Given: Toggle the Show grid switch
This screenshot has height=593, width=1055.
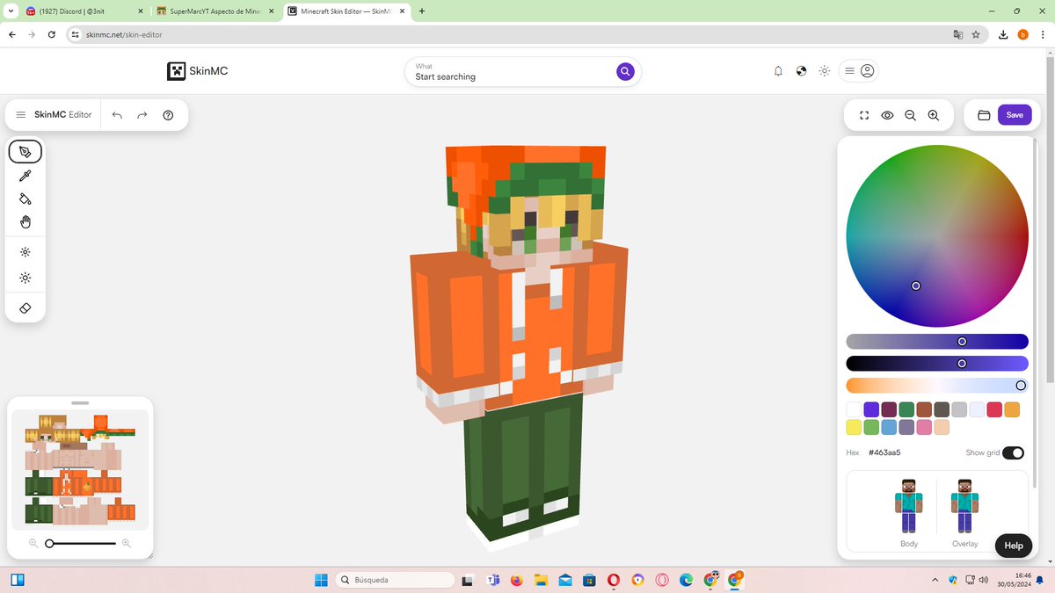Looking at the screenshot, I should (1013, 452).
